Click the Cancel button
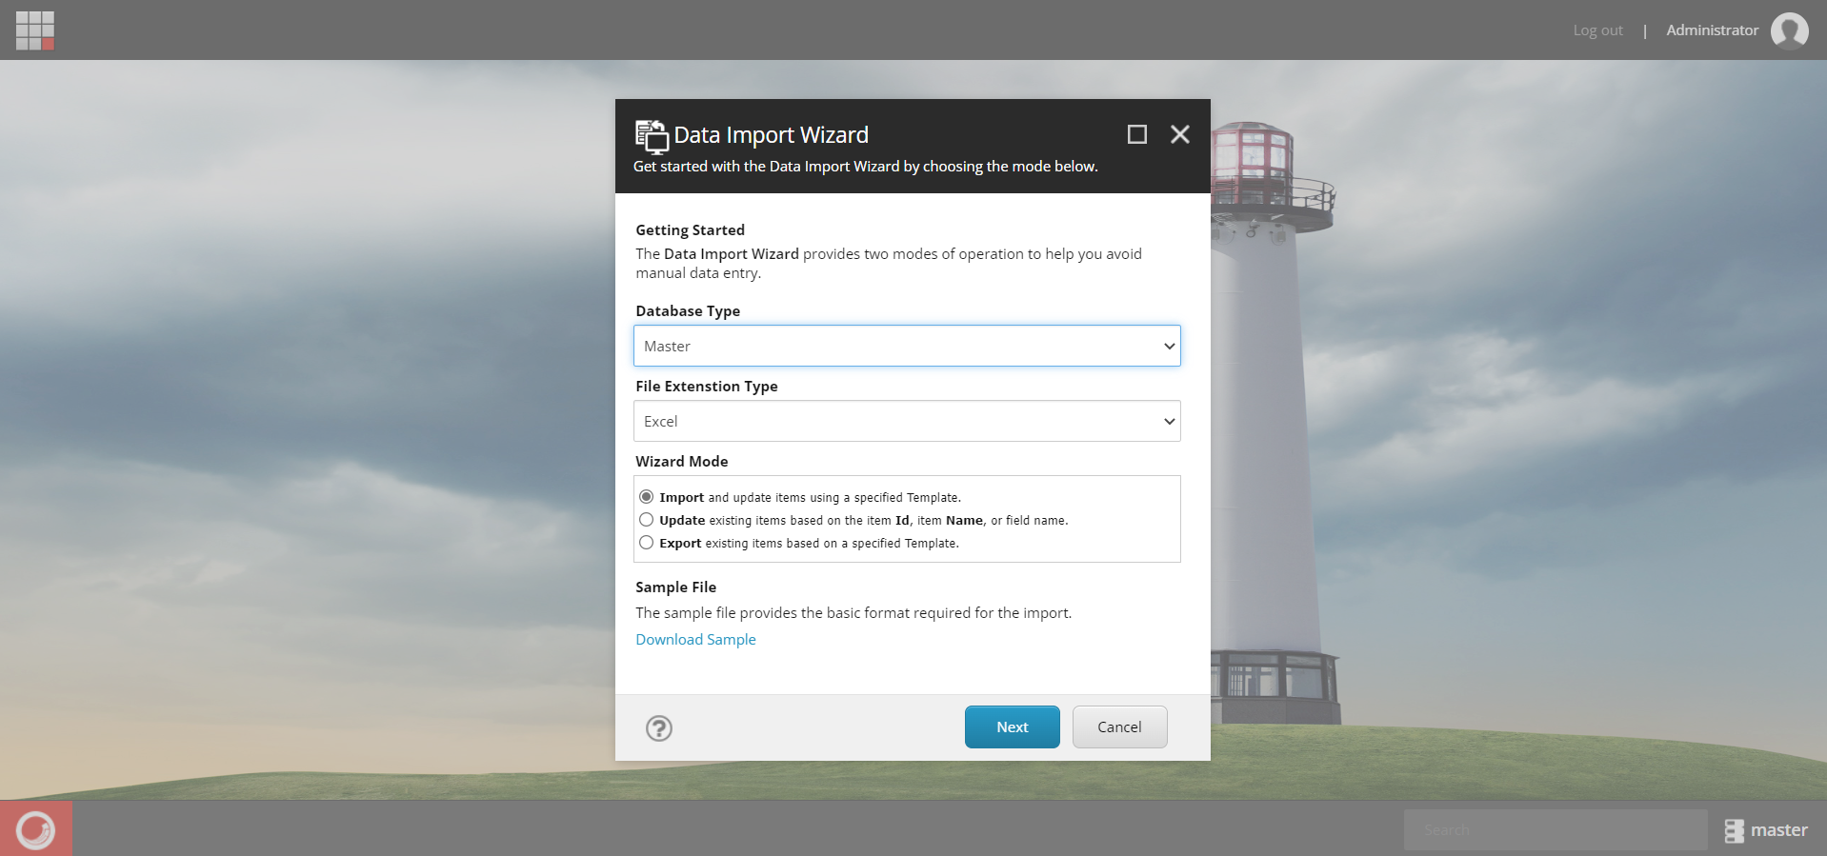 (x=1119, y=727)
